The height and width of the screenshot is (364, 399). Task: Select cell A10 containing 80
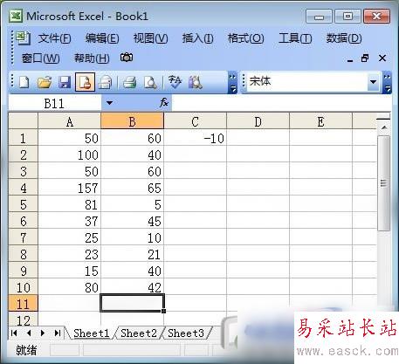[69, 287]
